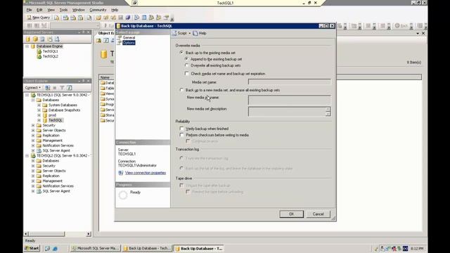Click the up-folder icon in Object Explorer Details
The width and height of the screenshot is (450, 253).
point(98,41)
